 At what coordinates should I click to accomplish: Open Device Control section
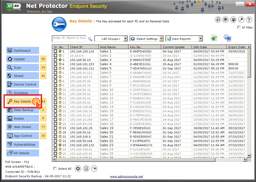(23, 84)
